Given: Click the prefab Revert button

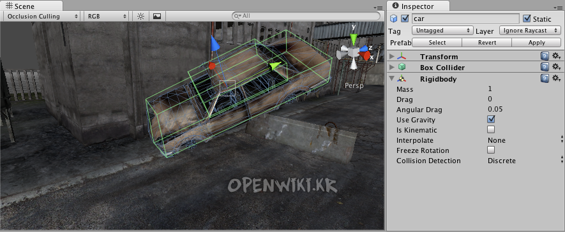Looking at the screenshot, I should [487, 43].
